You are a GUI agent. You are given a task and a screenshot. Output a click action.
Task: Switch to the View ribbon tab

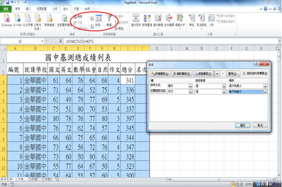pos(87,9)
